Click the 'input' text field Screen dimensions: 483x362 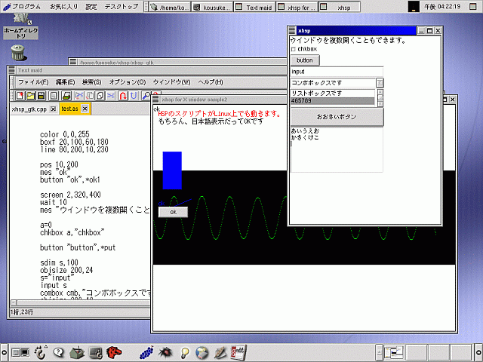(337, 72)
